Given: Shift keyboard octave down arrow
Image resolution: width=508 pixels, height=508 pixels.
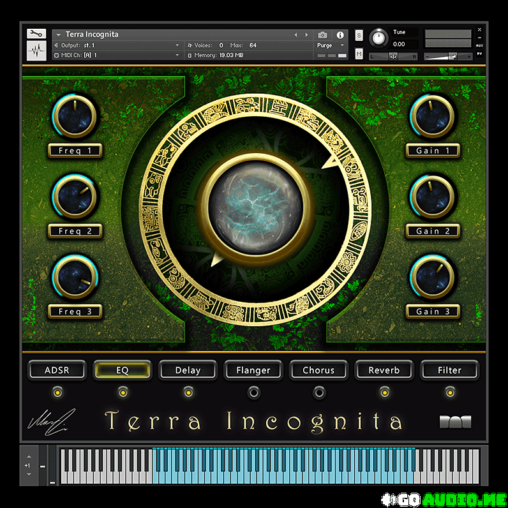Looking at the screenshot, I should 29,474.
